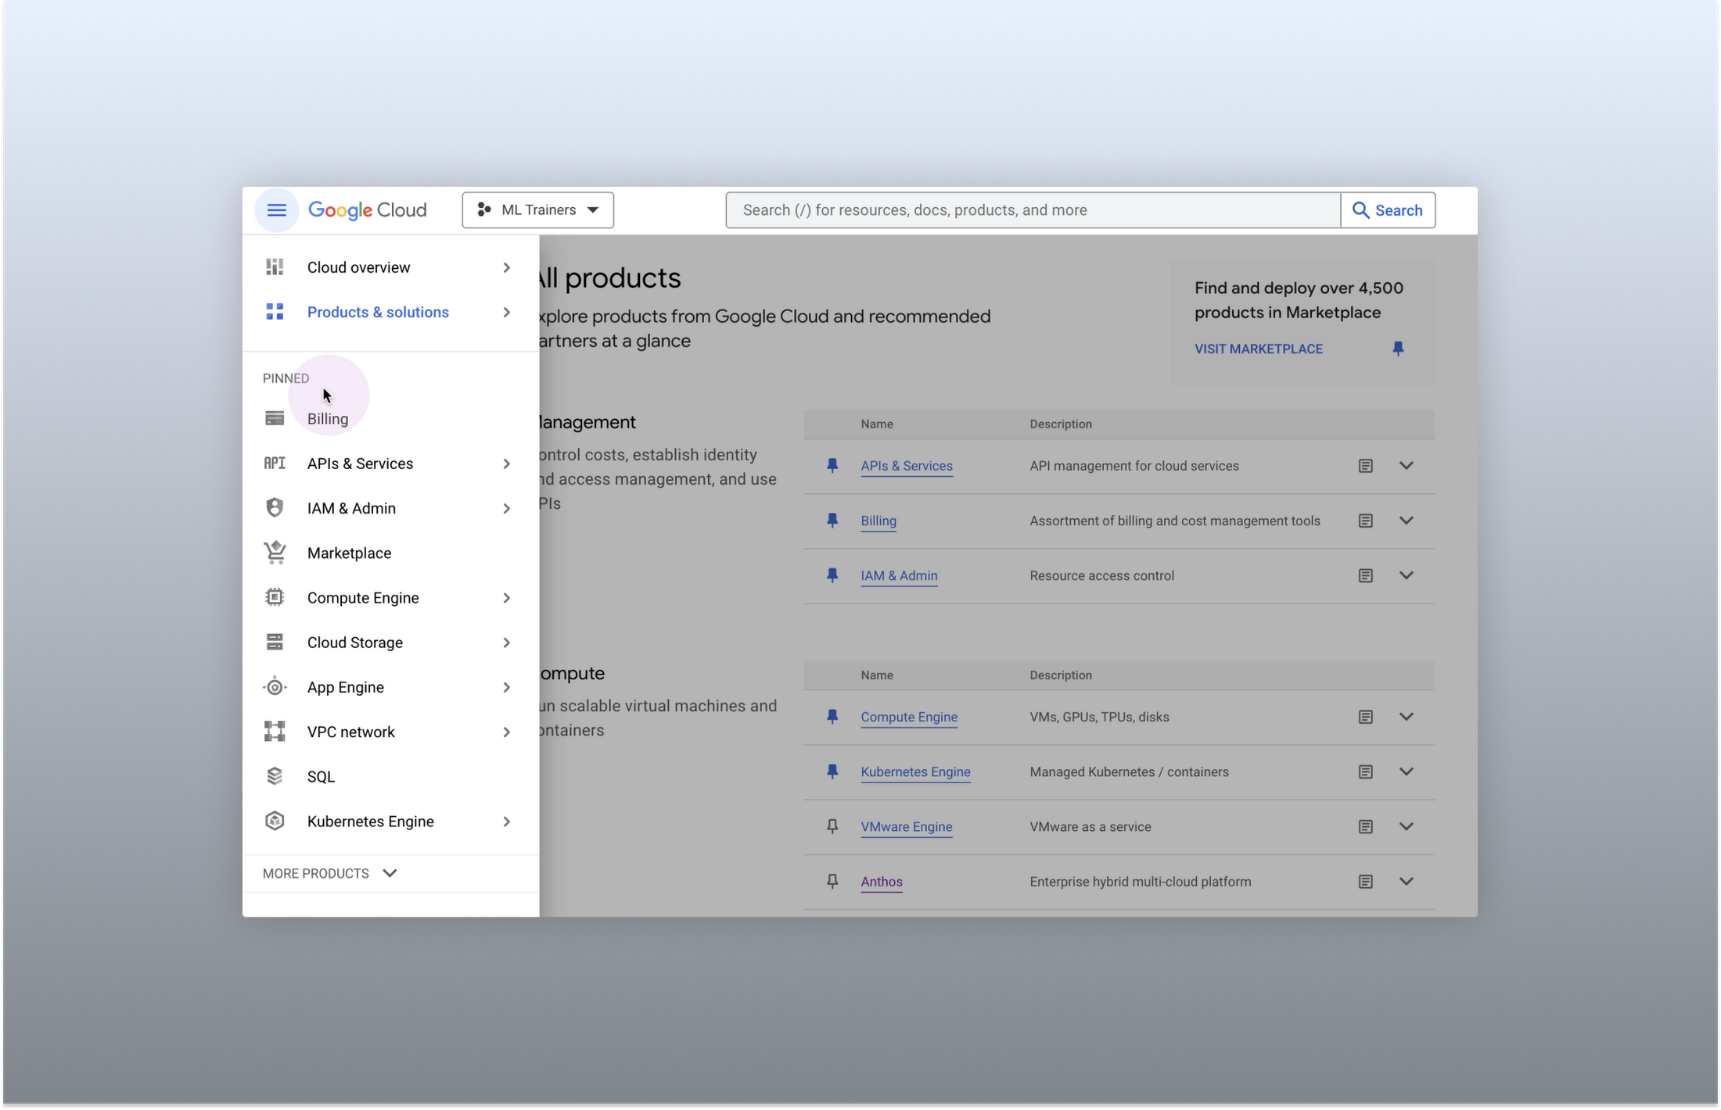Unpin APIs & Services table row
This screenshot has height=1110, width=1721.
click(x=832, y=466)
